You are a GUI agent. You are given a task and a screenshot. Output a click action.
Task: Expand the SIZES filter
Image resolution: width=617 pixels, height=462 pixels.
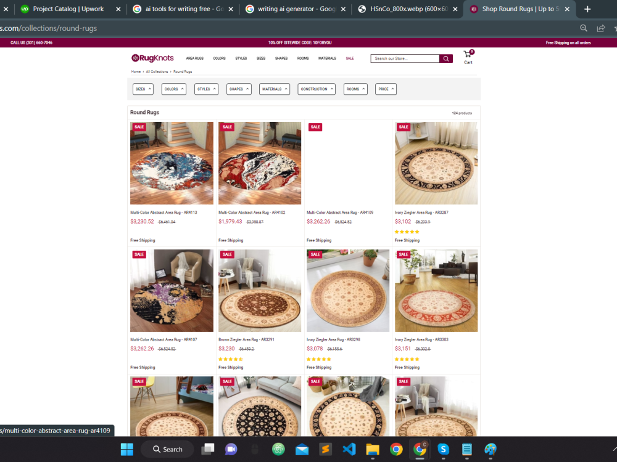pyautogui.click(x=143, y=89)
